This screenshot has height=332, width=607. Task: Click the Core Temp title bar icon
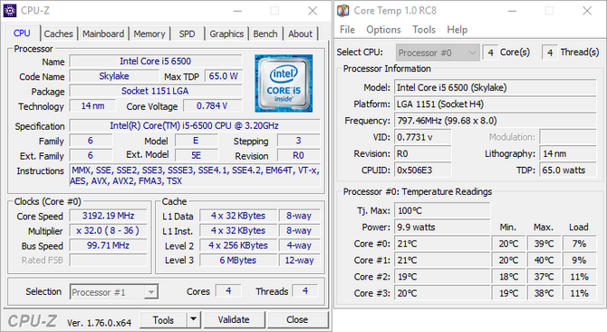(x=343, y=11)
